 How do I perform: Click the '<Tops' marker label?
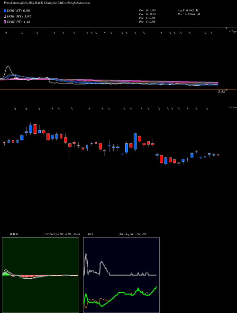(x=233, y=32)
